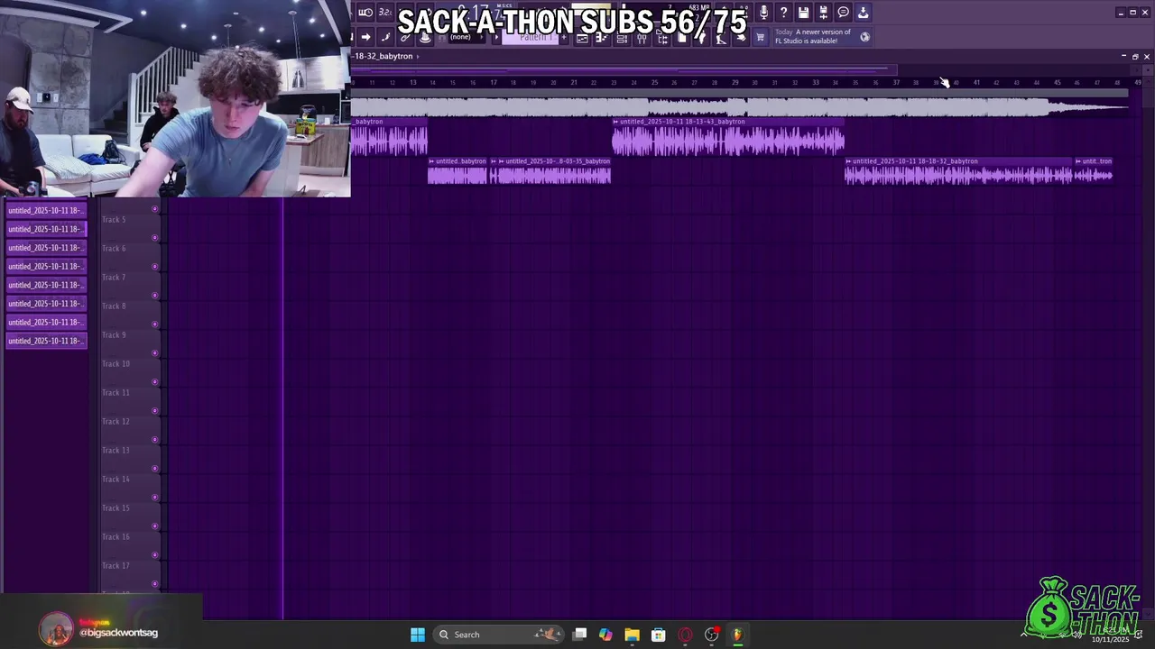Click the -18-32_babytron playlist title

pos(383,56)
